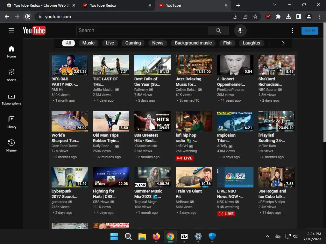Open Subscriptions in sidebar

pyautogui.click(x=11, y=99)
